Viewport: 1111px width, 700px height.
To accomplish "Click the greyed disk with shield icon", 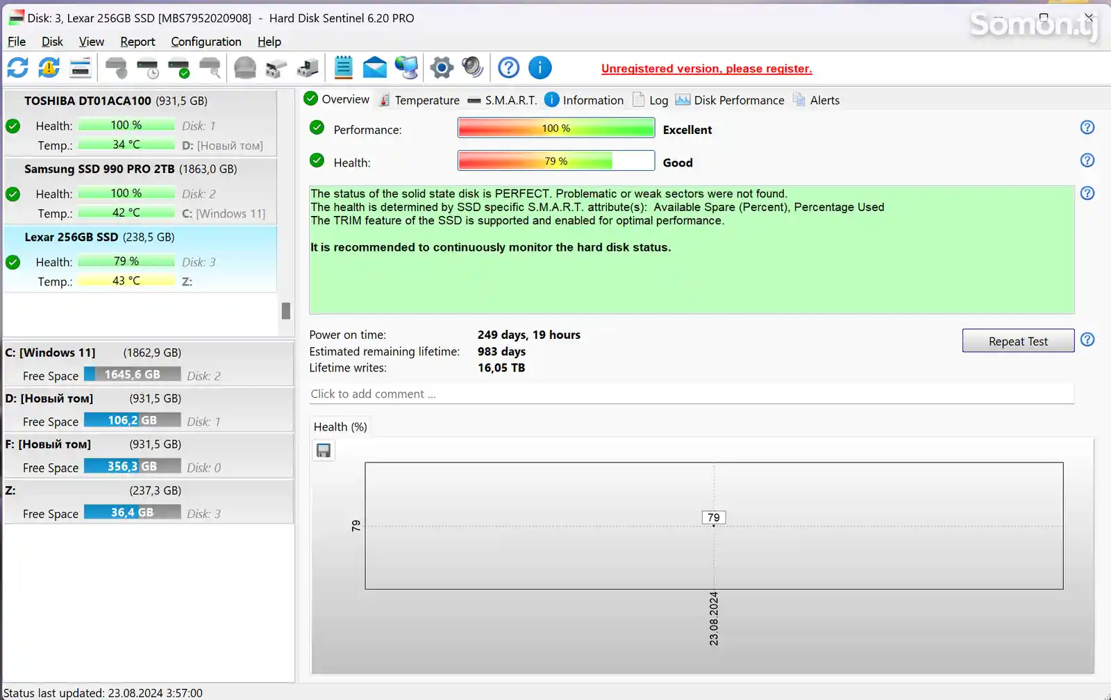I will (116, 67).
